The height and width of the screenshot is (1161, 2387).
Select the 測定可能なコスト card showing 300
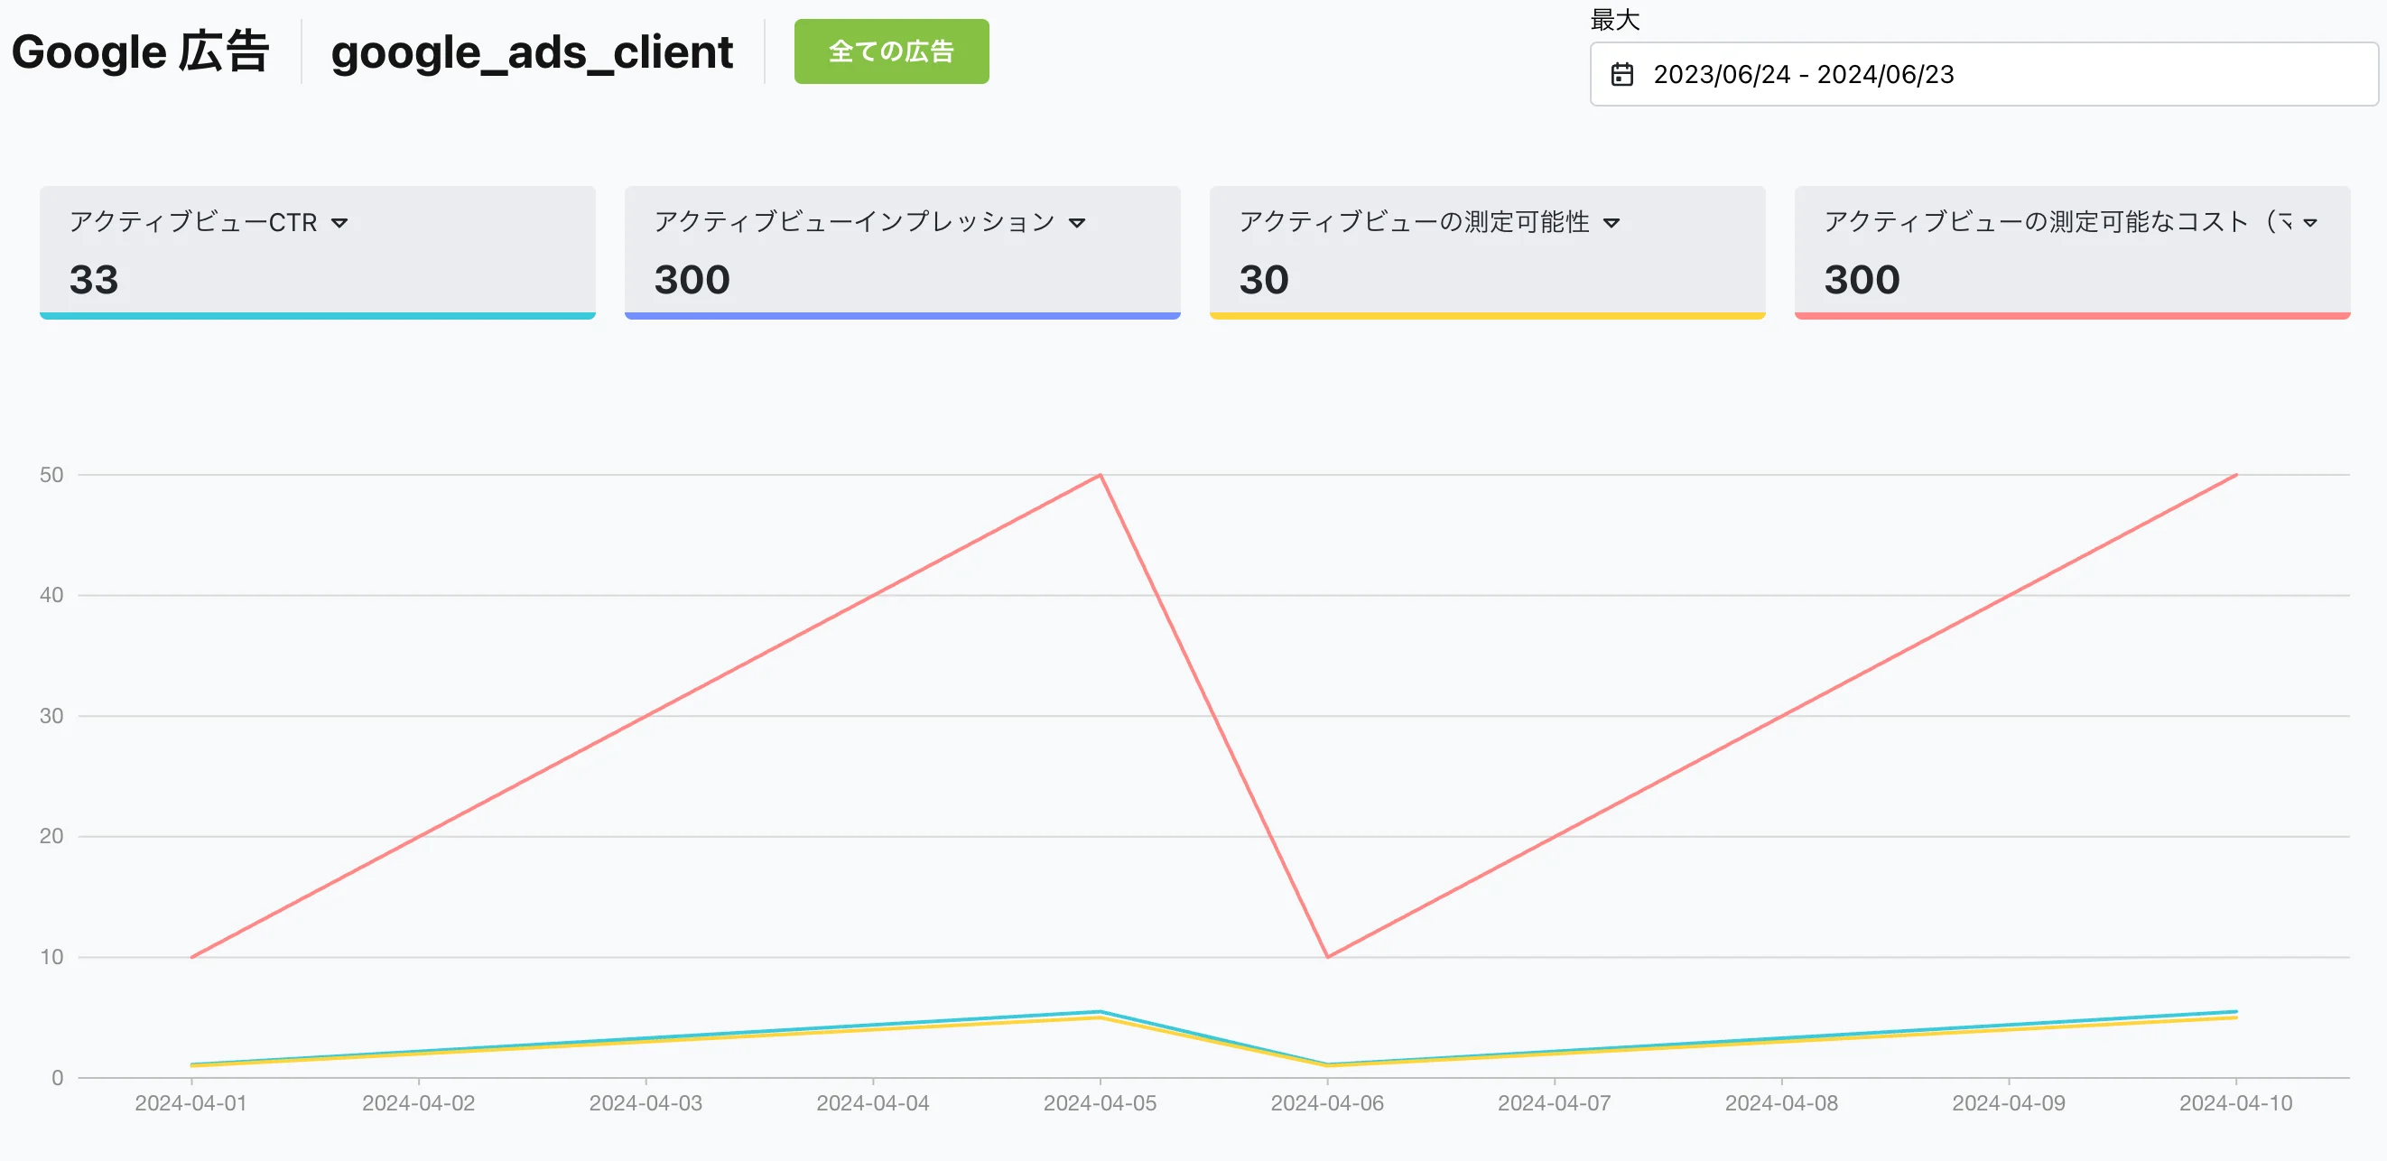2071,265
